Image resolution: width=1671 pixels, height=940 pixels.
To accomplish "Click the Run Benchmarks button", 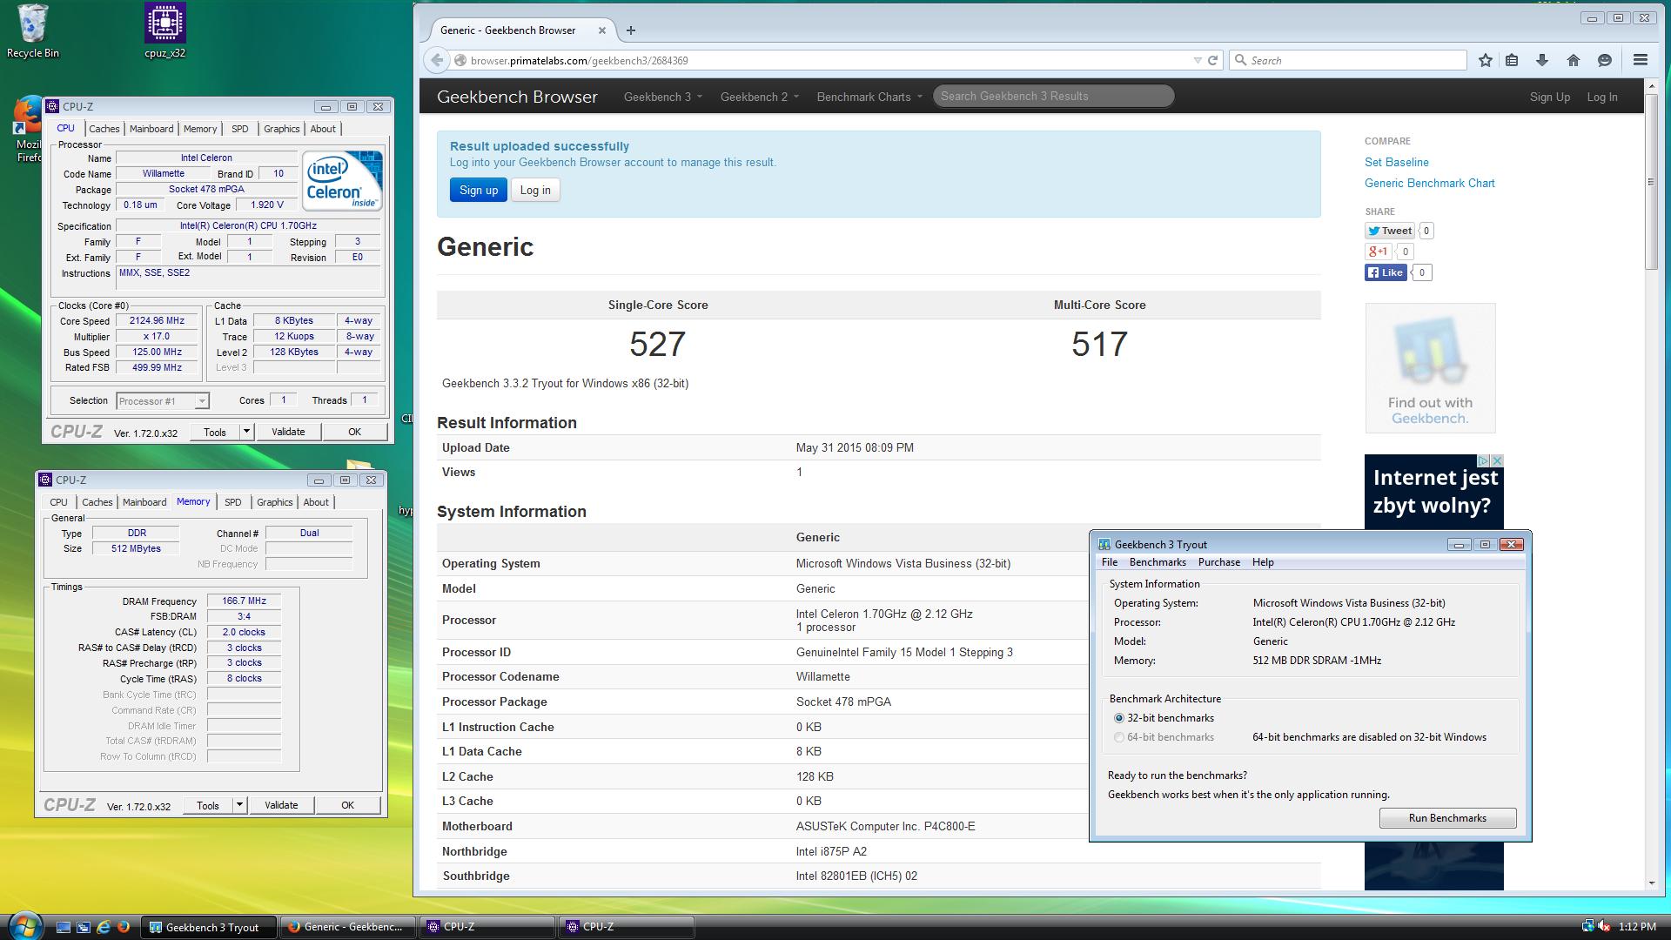I will coord(1447,818).
